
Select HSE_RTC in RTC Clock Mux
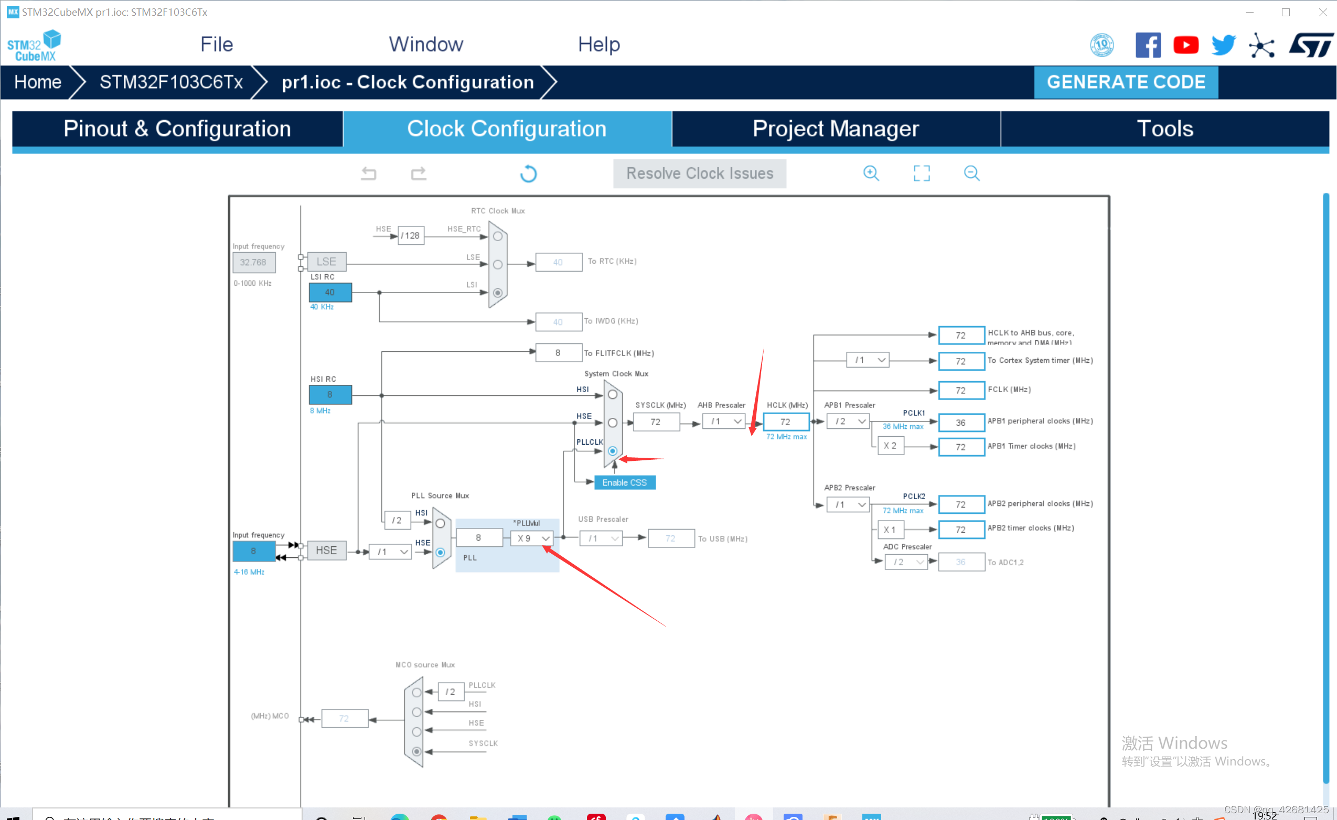pyautogui.click(x=498, y=236)
